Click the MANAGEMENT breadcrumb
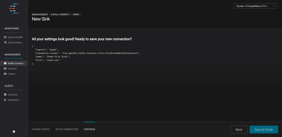Viewport: 282px width, 137px height. tap(40, 14)
